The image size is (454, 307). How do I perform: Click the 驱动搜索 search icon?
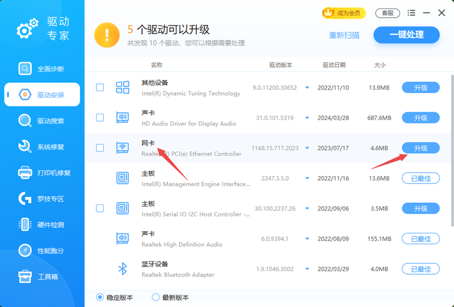point(25,121)
